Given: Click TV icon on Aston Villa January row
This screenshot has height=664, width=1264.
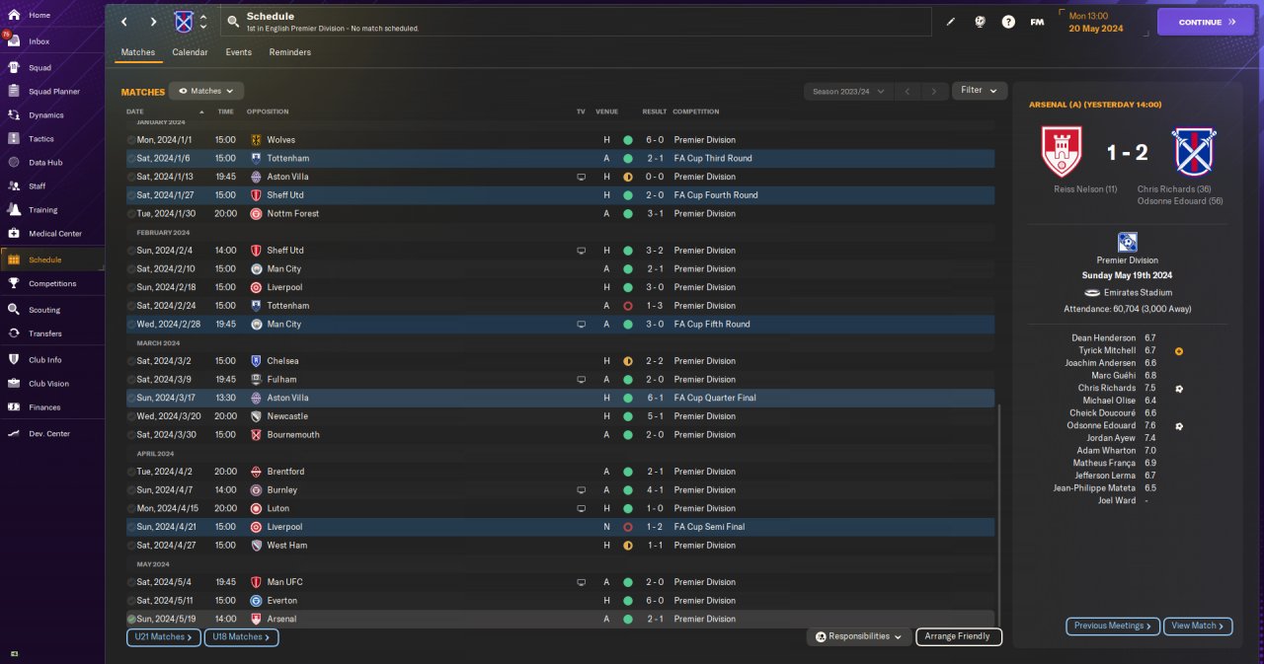Looking at the screenshot, I should (x=581, y=177).
